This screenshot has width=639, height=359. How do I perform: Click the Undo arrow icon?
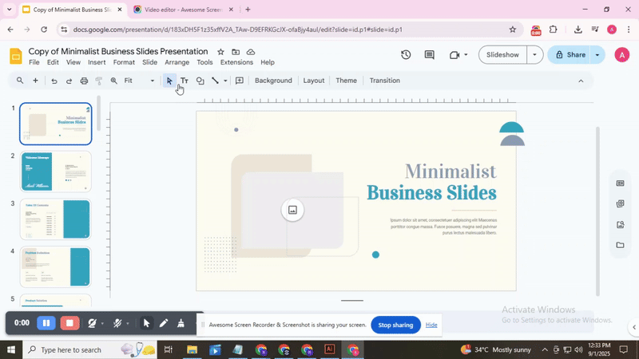coord(54,81)
